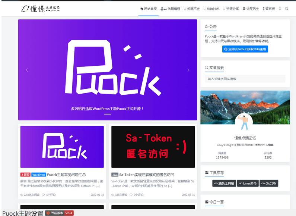This screenshot has width=296, height=216.
Task: Open the 网站首页 menu item
Action: [x=149, y=9]
